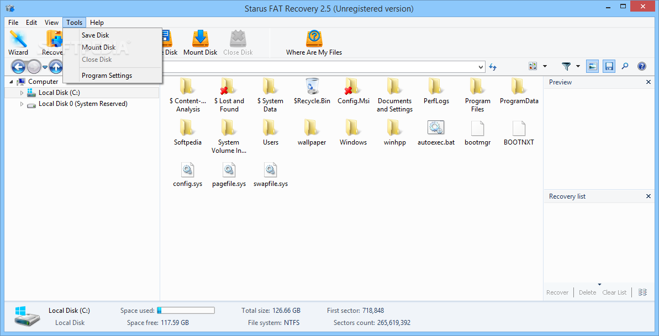Open the Edit menu
The height and width of the screenshot is (336, 659).
(31, 23)
